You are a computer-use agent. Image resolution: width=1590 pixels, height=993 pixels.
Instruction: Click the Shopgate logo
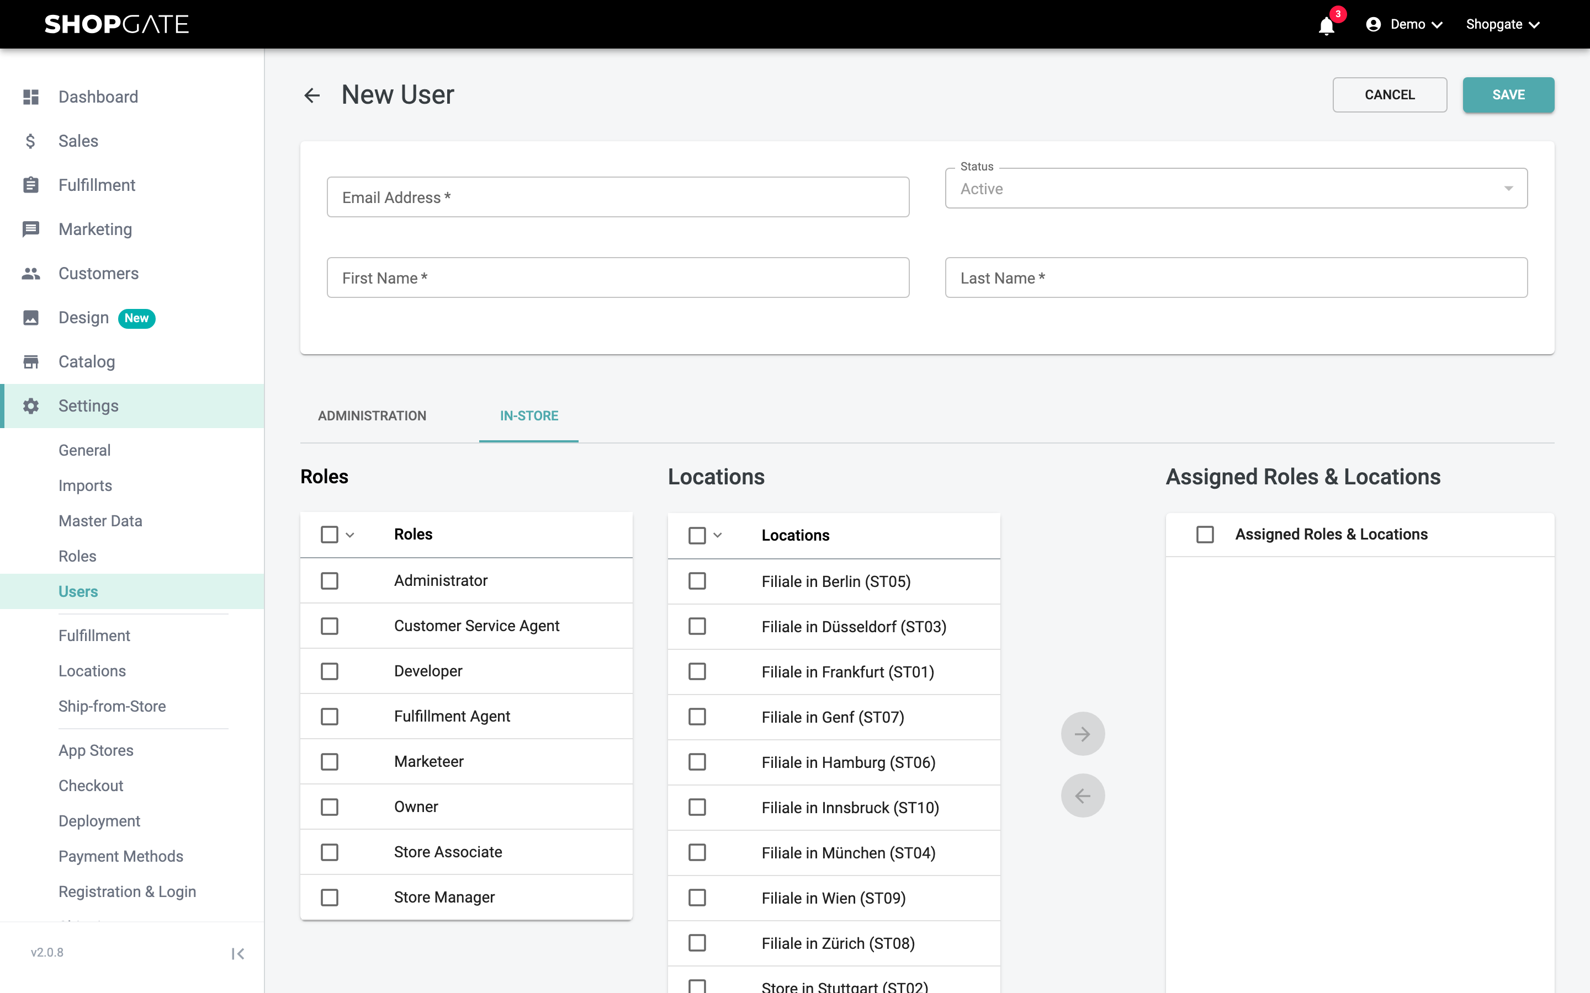coord(117,24)
